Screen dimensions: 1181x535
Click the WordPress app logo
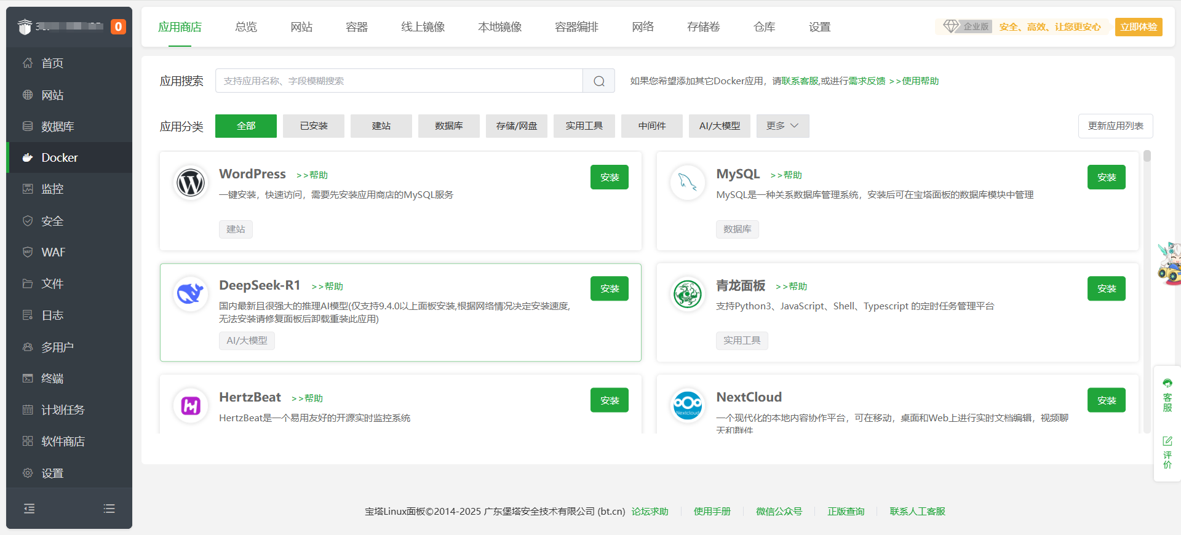tap(191, 183)
